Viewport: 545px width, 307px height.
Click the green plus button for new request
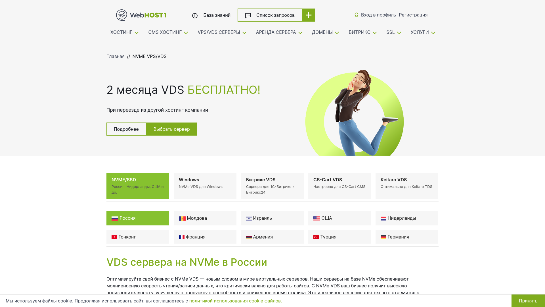(x=308, y=15)
